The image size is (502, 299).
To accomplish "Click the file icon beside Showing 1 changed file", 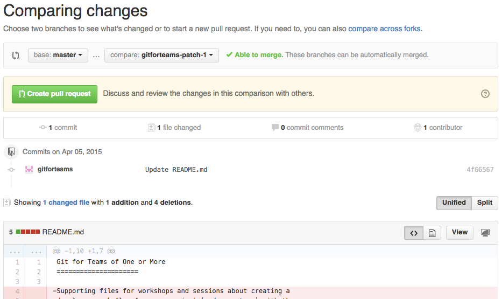I will pos(6,202).
